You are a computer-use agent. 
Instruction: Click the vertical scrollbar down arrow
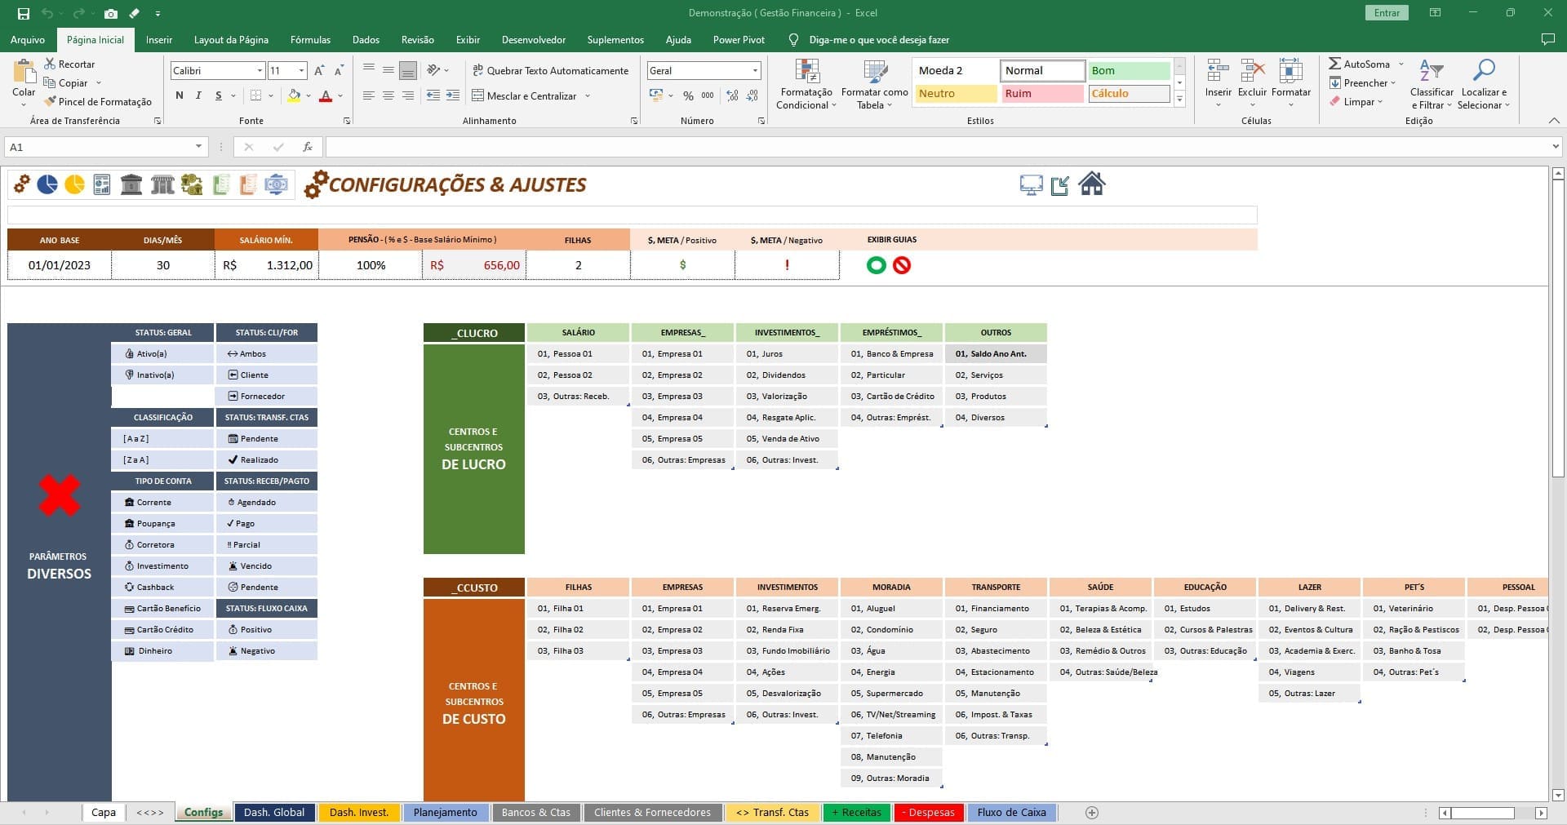[1558, 795]
